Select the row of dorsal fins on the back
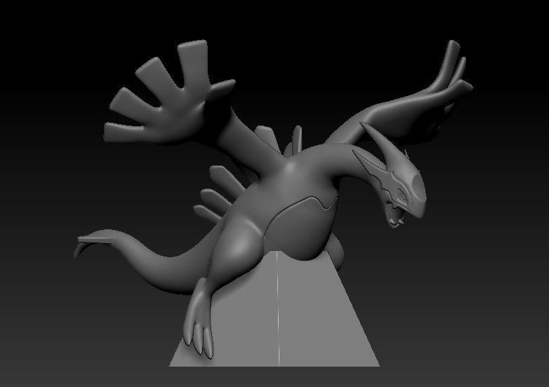Image resolution: width=549 pixels, height=387 pixels. 211,198
